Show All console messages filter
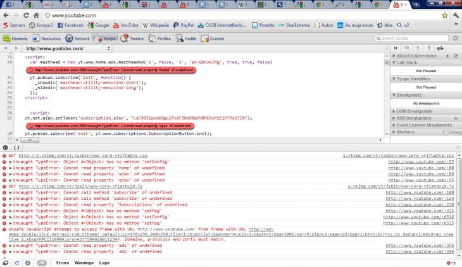This screenshot has width=462, height=267. click(x=42, y=263)
